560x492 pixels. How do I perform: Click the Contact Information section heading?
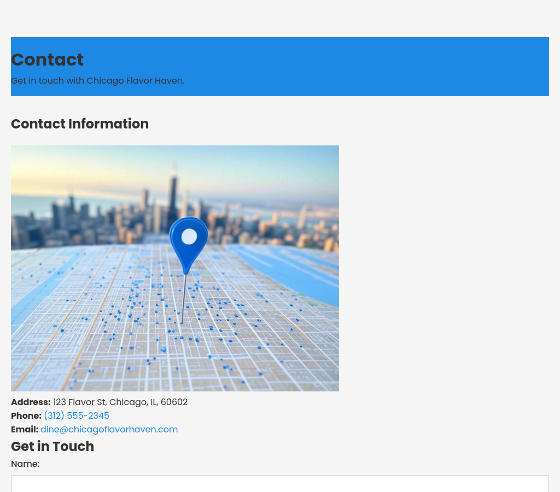(x=80, y=124)
